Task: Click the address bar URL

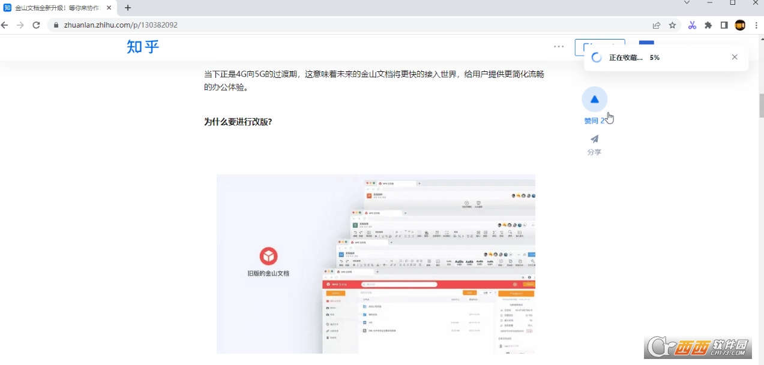Action: click(x=121, y=25)
